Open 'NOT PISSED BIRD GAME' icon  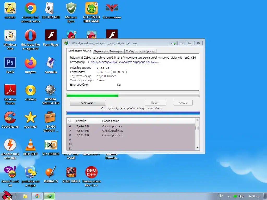point(92,12)
